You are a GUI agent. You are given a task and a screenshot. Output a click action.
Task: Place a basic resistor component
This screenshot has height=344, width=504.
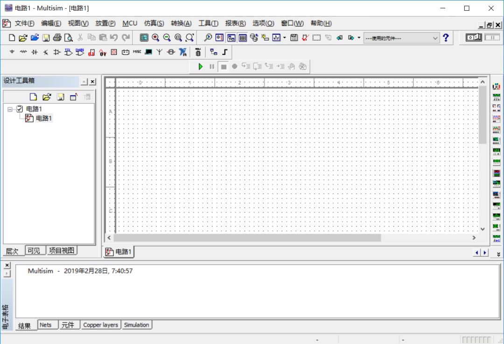pyautogui.click(x=23, y=52)
